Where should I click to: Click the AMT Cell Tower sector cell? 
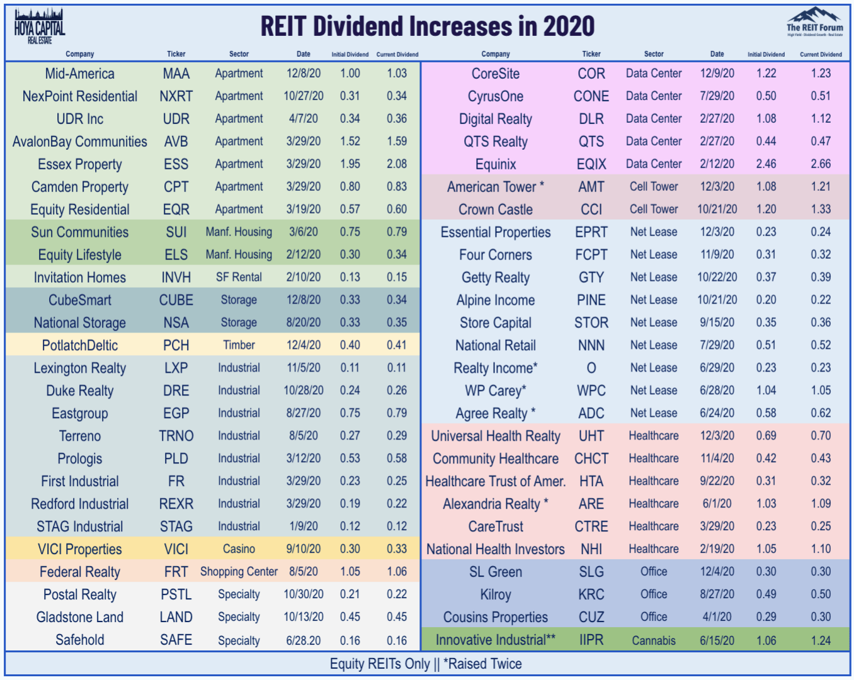click(653, 186)
